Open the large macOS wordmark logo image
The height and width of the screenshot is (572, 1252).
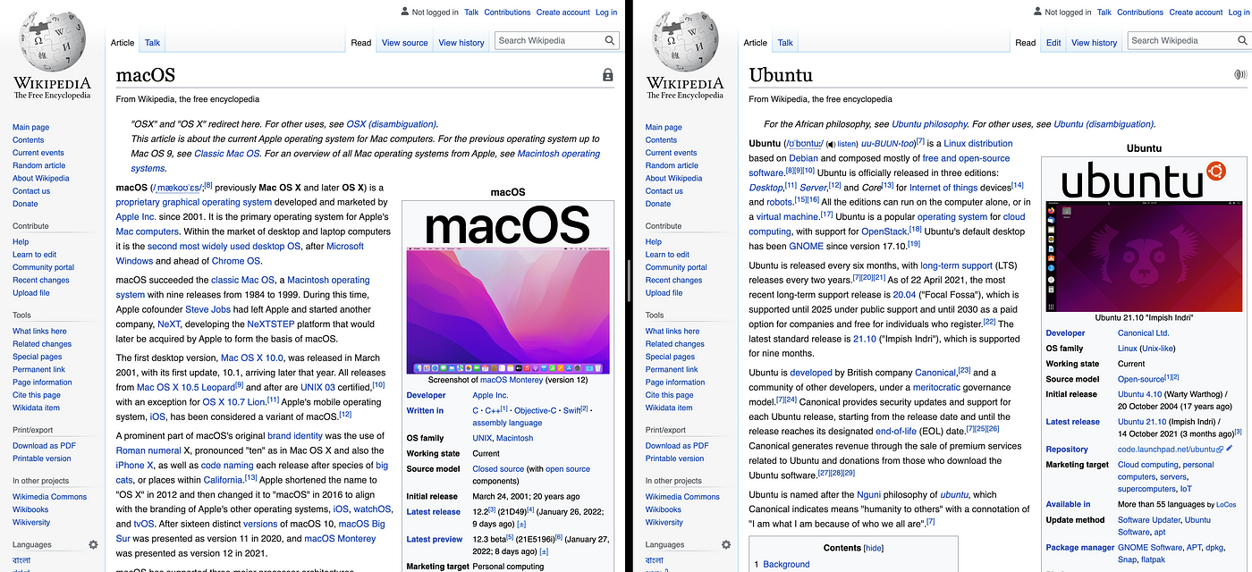(x=507, y=226)
